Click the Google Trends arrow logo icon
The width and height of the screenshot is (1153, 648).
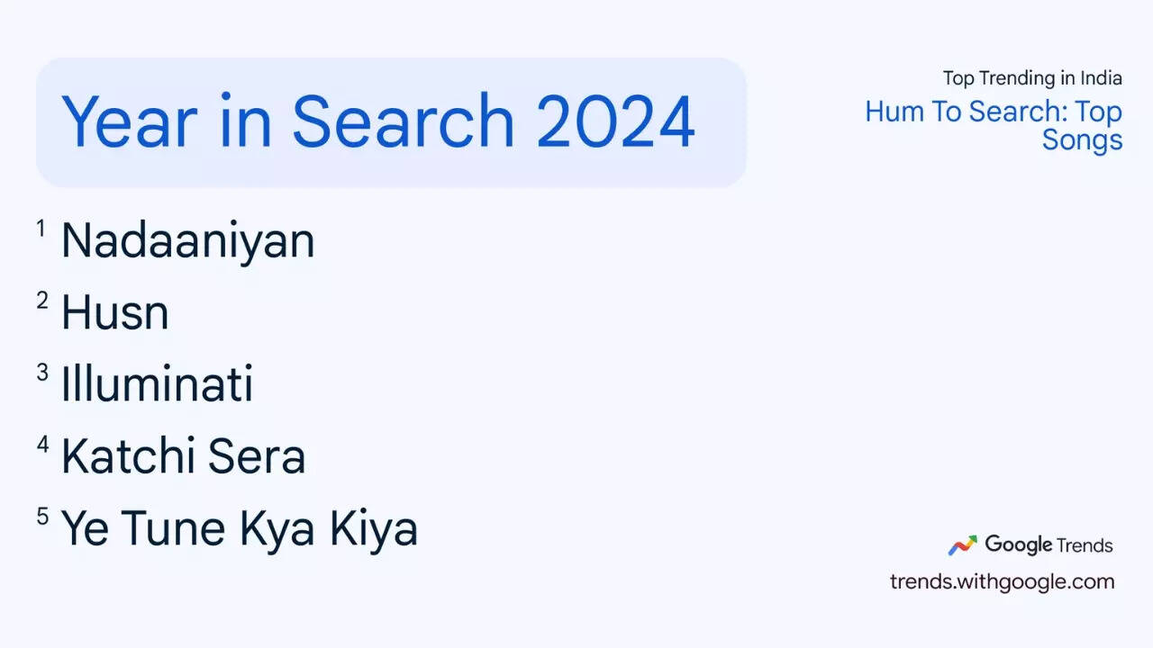tap(962, 545)
